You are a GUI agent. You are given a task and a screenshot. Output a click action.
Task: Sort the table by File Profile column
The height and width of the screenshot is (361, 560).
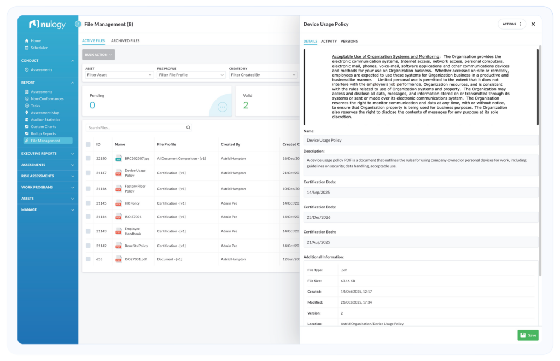click(x=166, y=144)
